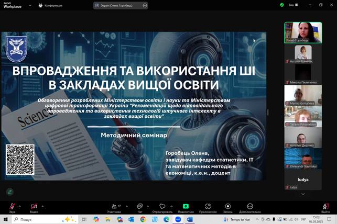Click the Отреагировать reactions heart icon

tap(162, 206)
